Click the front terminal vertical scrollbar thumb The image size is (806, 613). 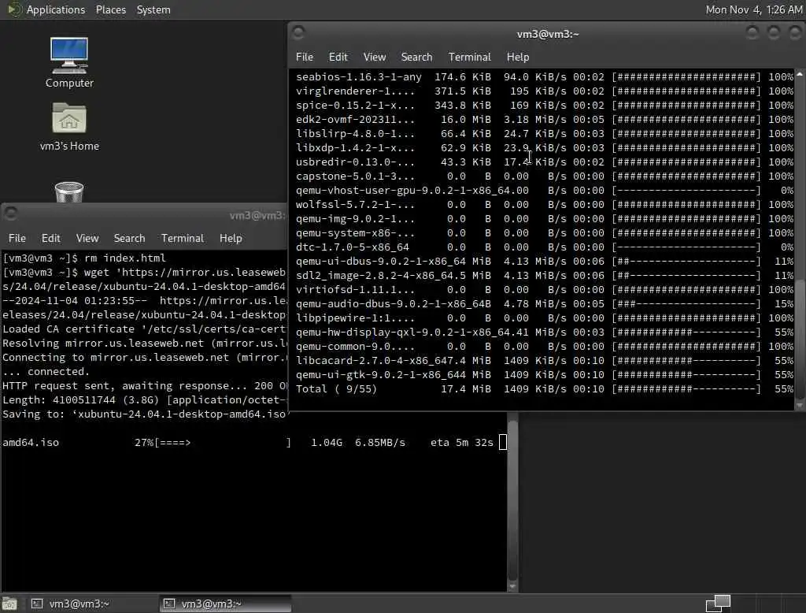[800, 337]
